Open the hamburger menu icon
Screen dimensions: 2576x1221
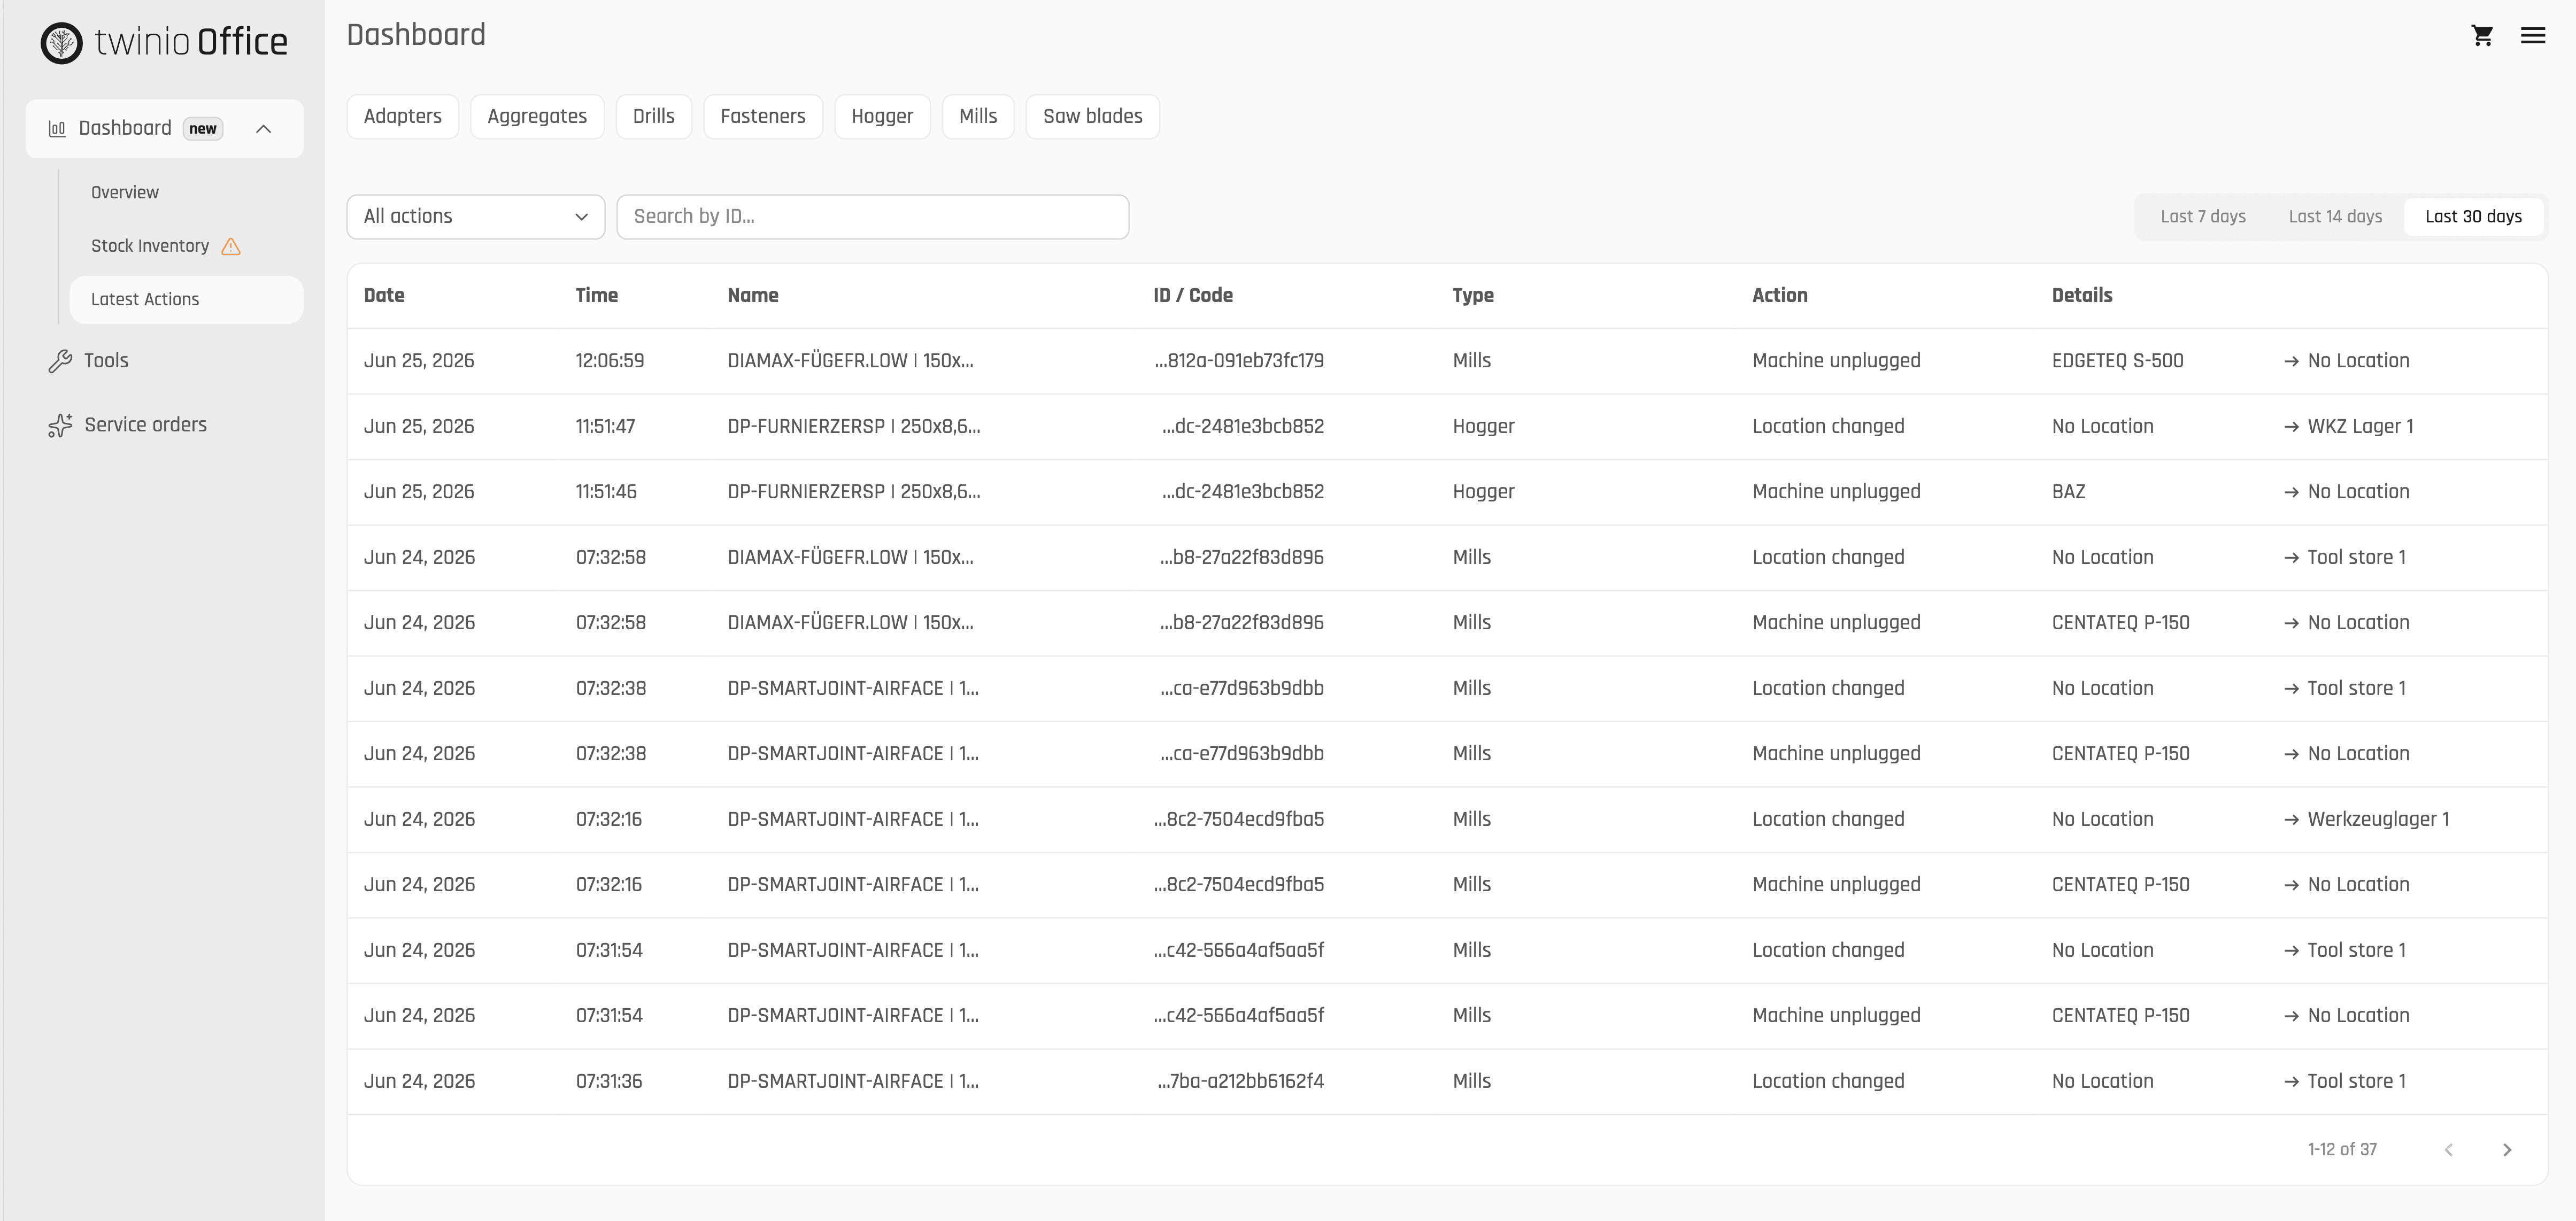click(2533, 36)
